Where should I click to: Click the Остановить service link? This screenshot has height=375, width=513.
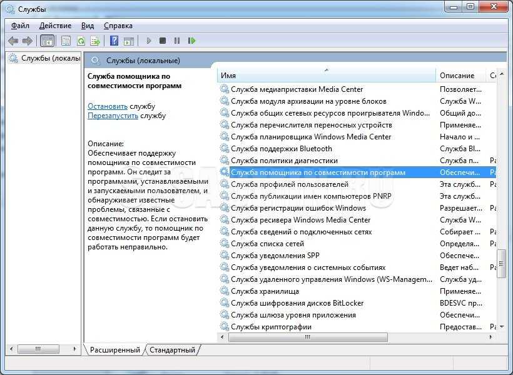click(x=108, y=106)
